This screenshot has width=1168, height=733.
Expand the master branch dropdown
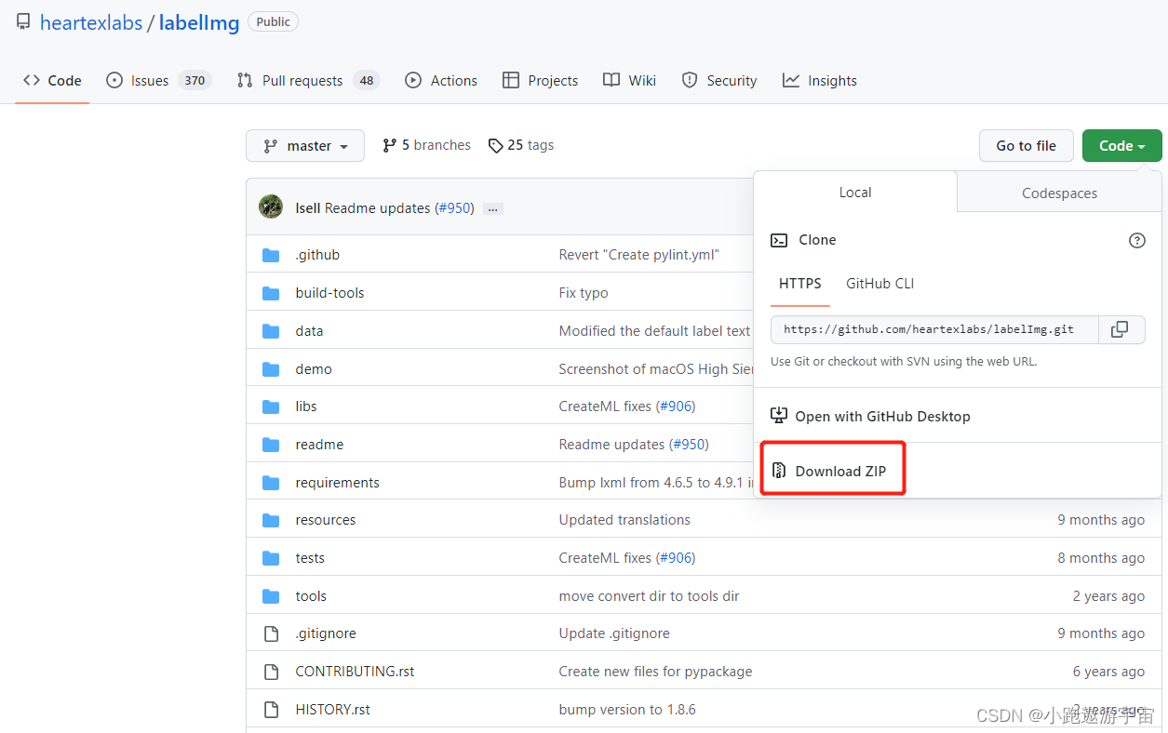pos(305,146)
